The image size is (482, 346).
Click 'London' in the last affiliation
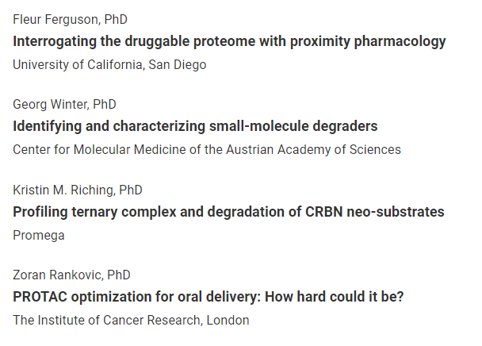228,321
